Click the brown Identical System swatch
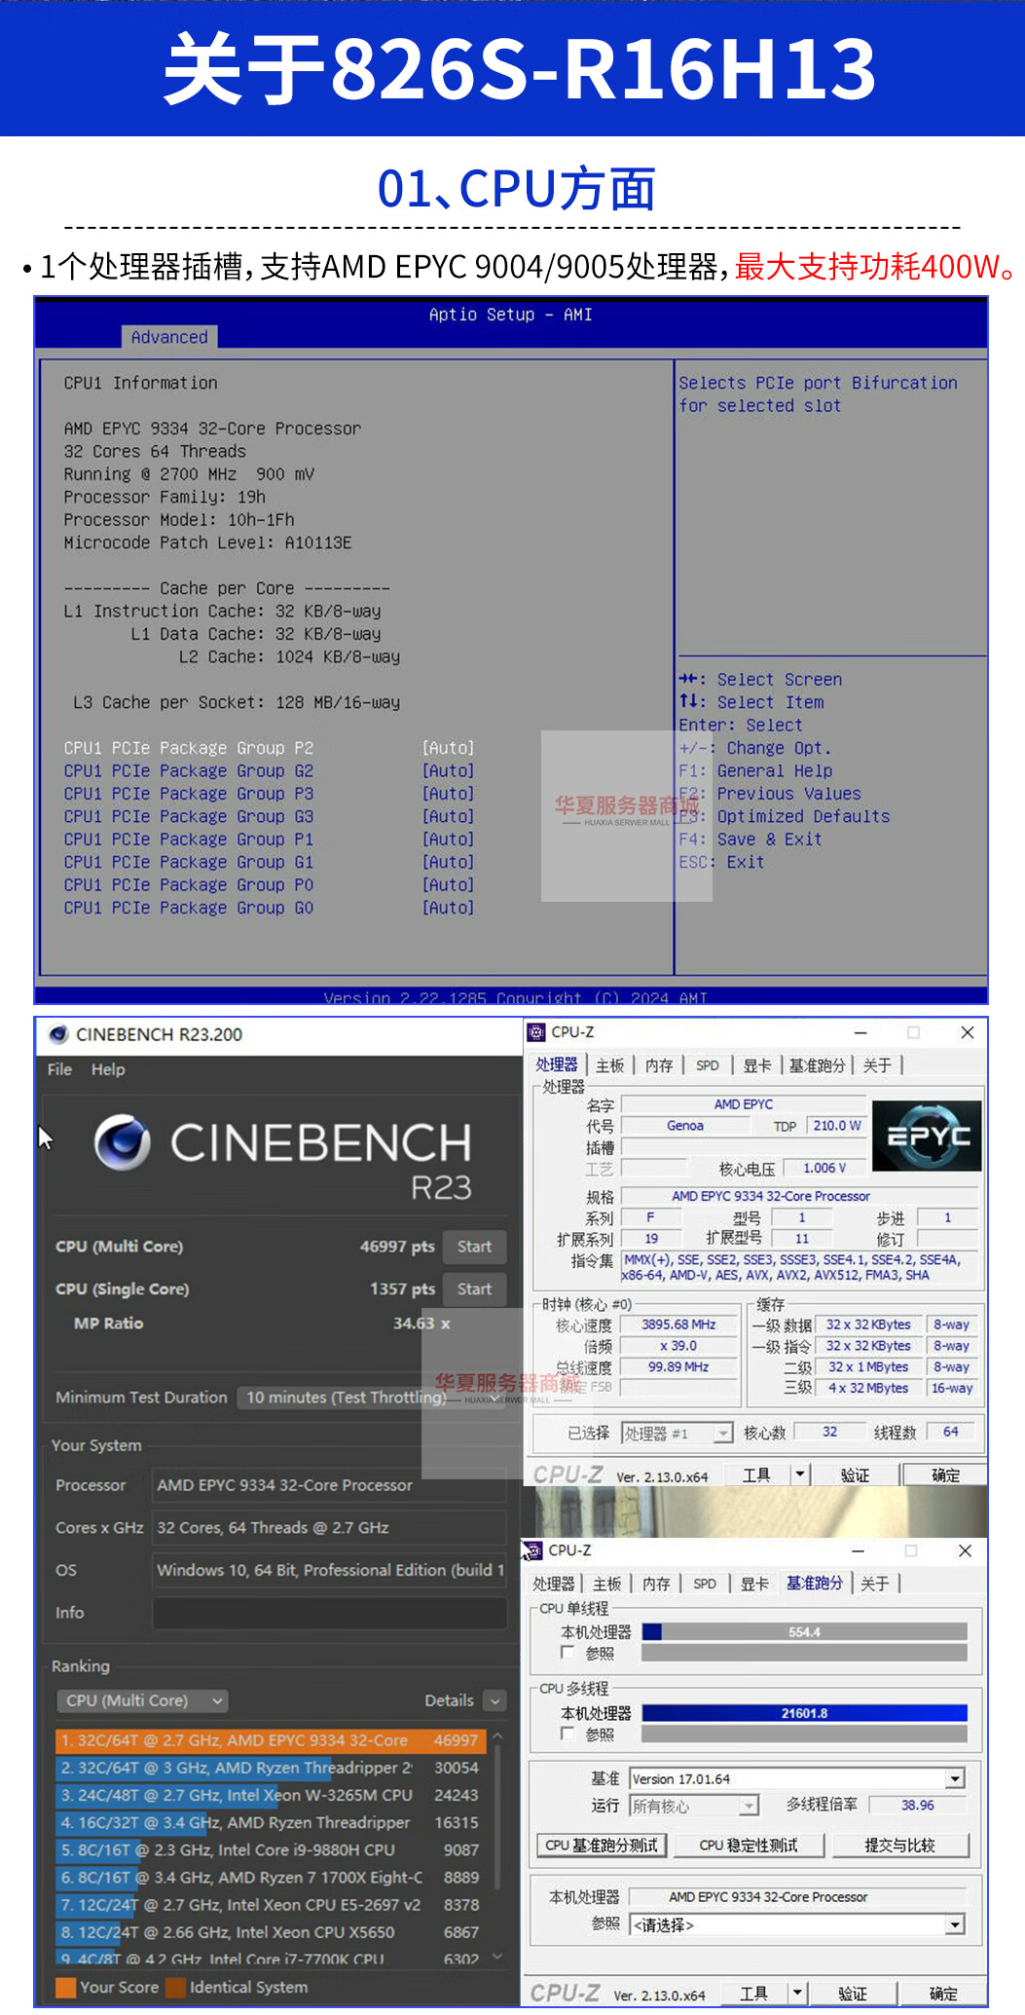 tap(175, 1987)
